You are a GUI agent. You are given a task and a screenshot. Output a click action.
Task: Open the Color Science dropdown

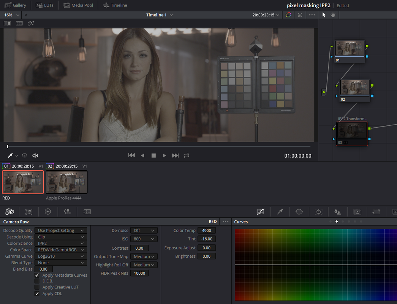[x=61, y=243]
